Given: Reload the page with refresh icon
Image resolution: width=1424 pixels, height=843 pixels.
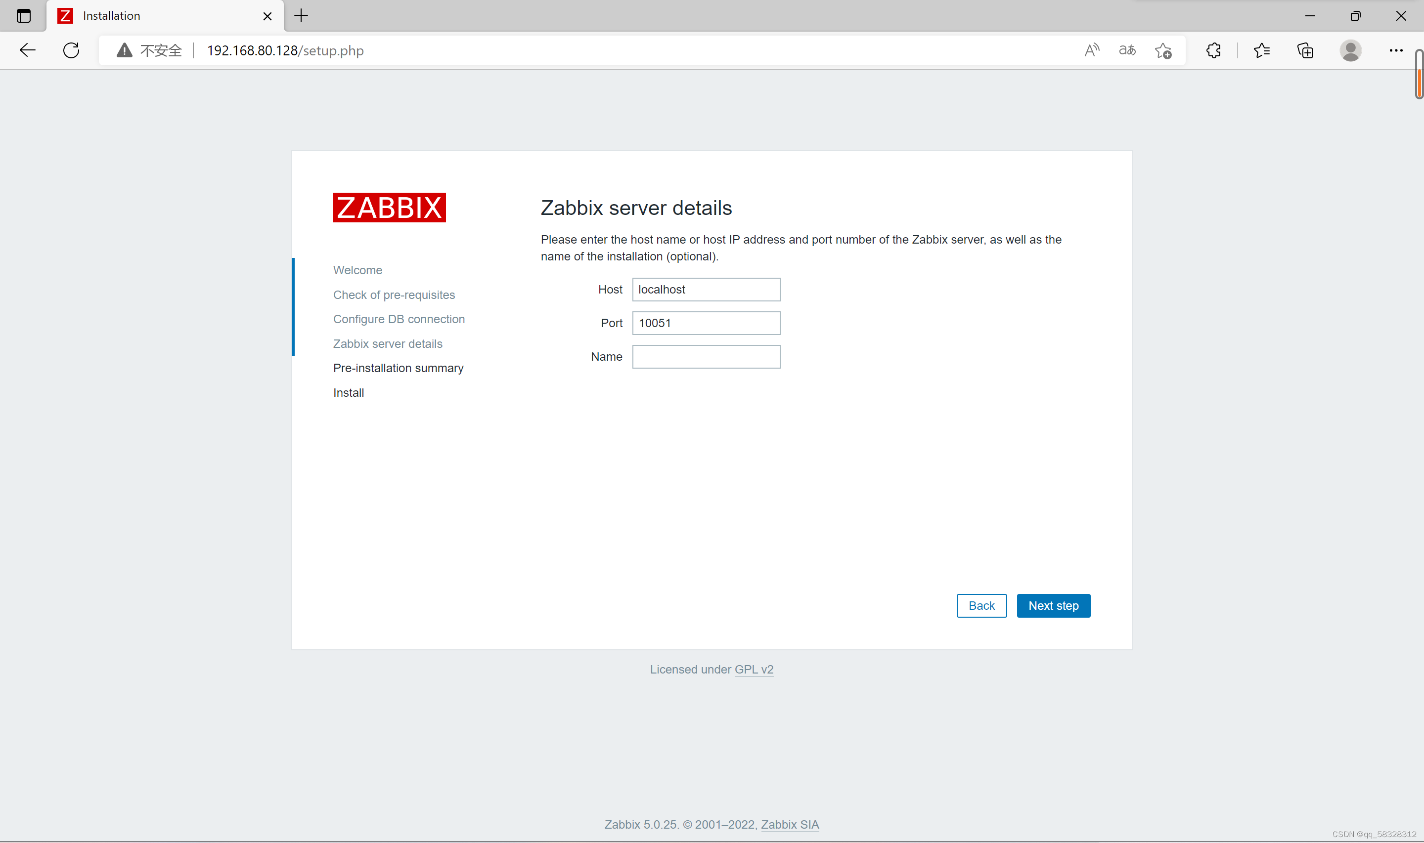Looking at the screenshot, I should [x=72, y=50].
